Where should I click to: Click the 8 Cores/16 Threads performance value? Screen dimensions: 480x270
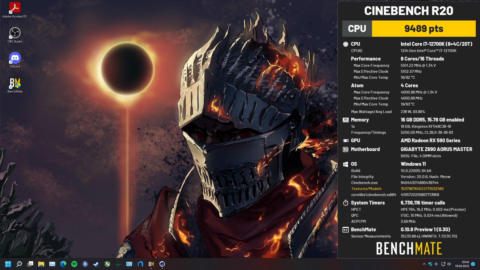[x=422, y=59]
